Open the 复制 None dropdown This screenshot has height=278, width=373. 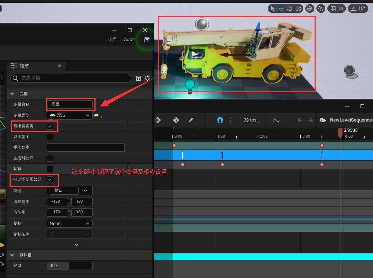69,223
